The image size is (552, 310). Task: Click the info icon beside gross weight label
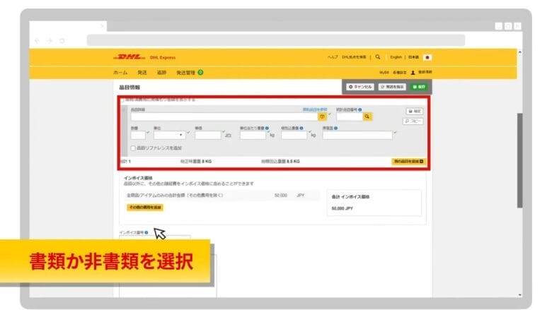click(x=301, y=128)
